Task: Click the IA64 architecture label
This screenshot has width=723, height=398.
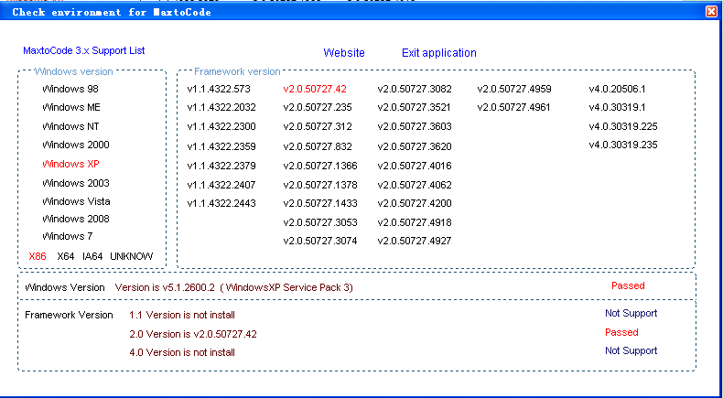Action: (x=92, y=256)
